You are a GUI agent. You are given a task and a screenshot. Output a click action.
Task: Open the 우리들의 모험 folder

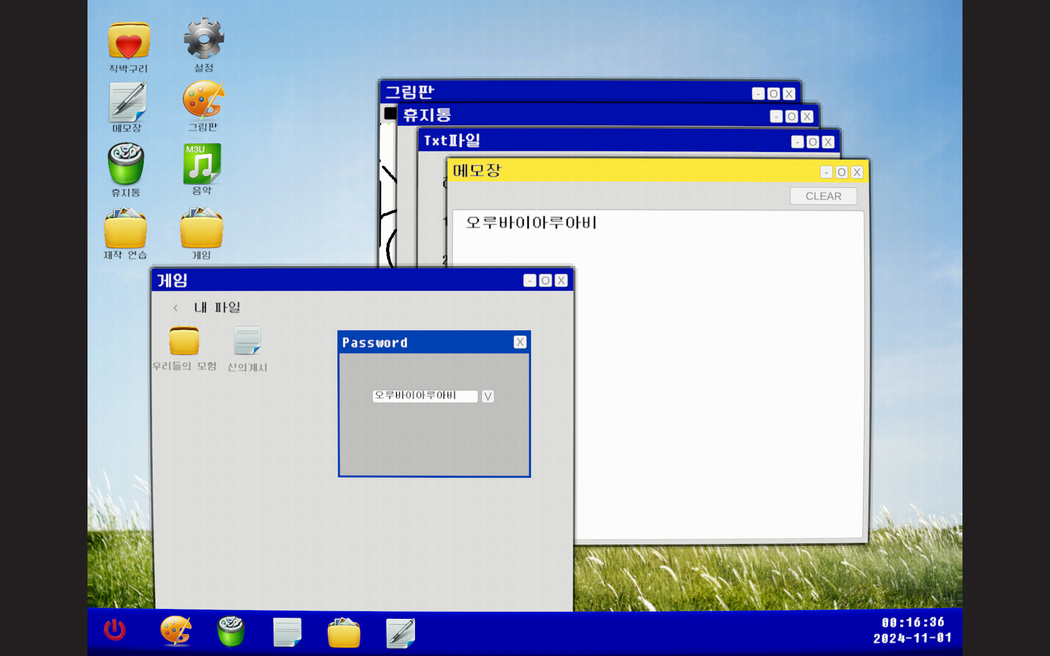click(184, 341)
